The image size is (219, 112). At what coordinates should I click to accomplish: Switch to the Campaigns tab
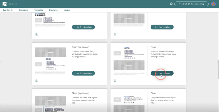(x=24, y=10)
